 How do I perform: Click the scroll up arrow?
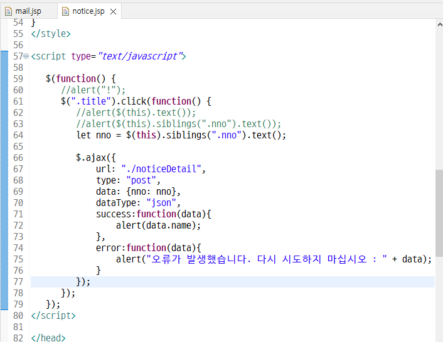(x=440, y=25)
